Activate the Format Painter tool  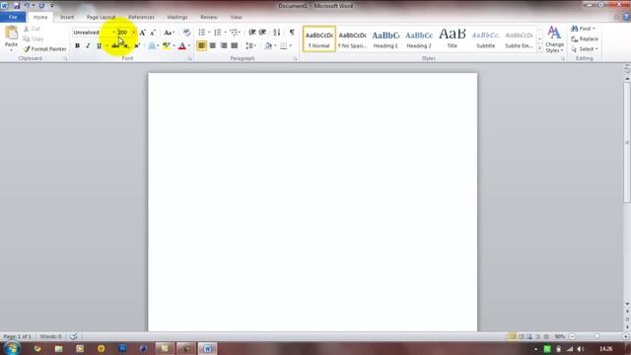(x=44, y=49)
